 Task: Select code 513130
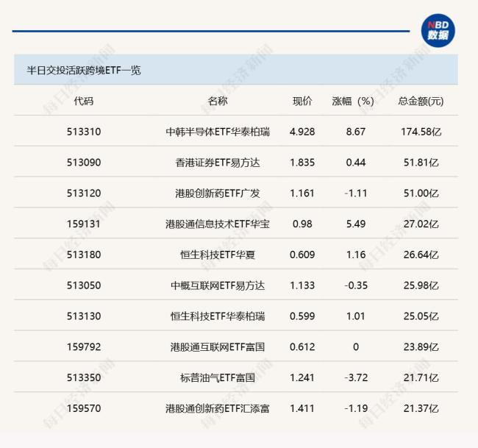click(84, 316)
